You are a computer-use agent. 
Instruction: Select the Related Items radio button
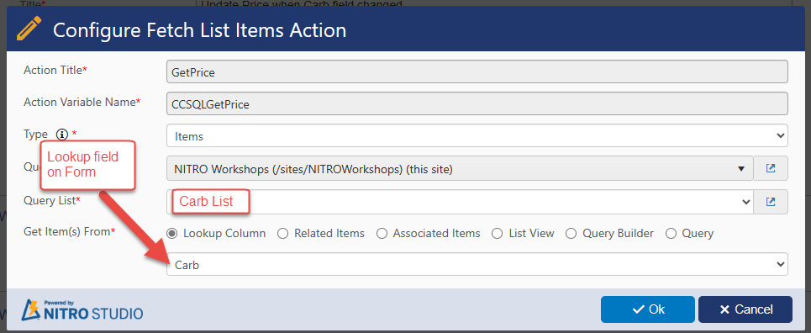pyautogui.click(x=282, y=234)
